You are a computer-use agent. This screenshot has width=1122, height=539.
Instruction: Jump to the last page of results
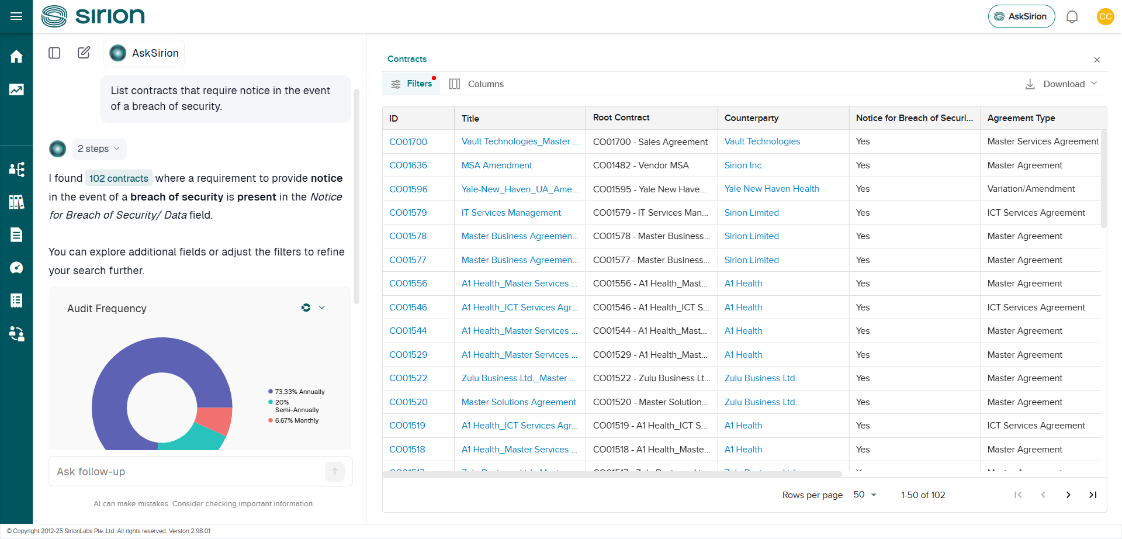coord(1093,495)
